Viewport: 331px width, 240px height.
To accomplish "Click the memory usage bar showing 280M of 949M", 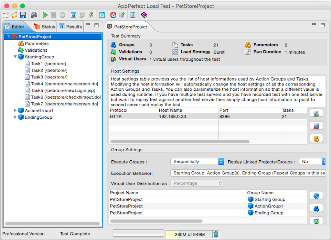I will 189,234.
